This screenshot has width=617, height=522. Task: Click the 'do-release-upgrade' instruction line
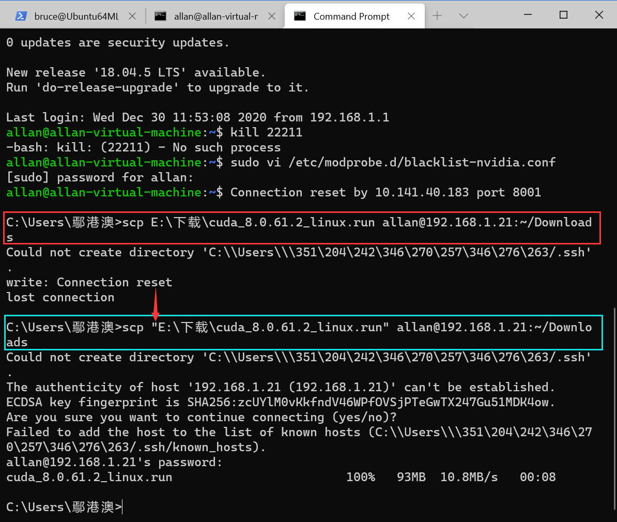pos(158,87)
